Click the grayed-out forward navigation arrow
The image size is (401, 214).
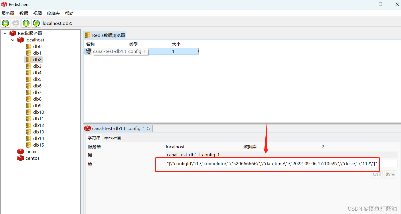(16, 23)
